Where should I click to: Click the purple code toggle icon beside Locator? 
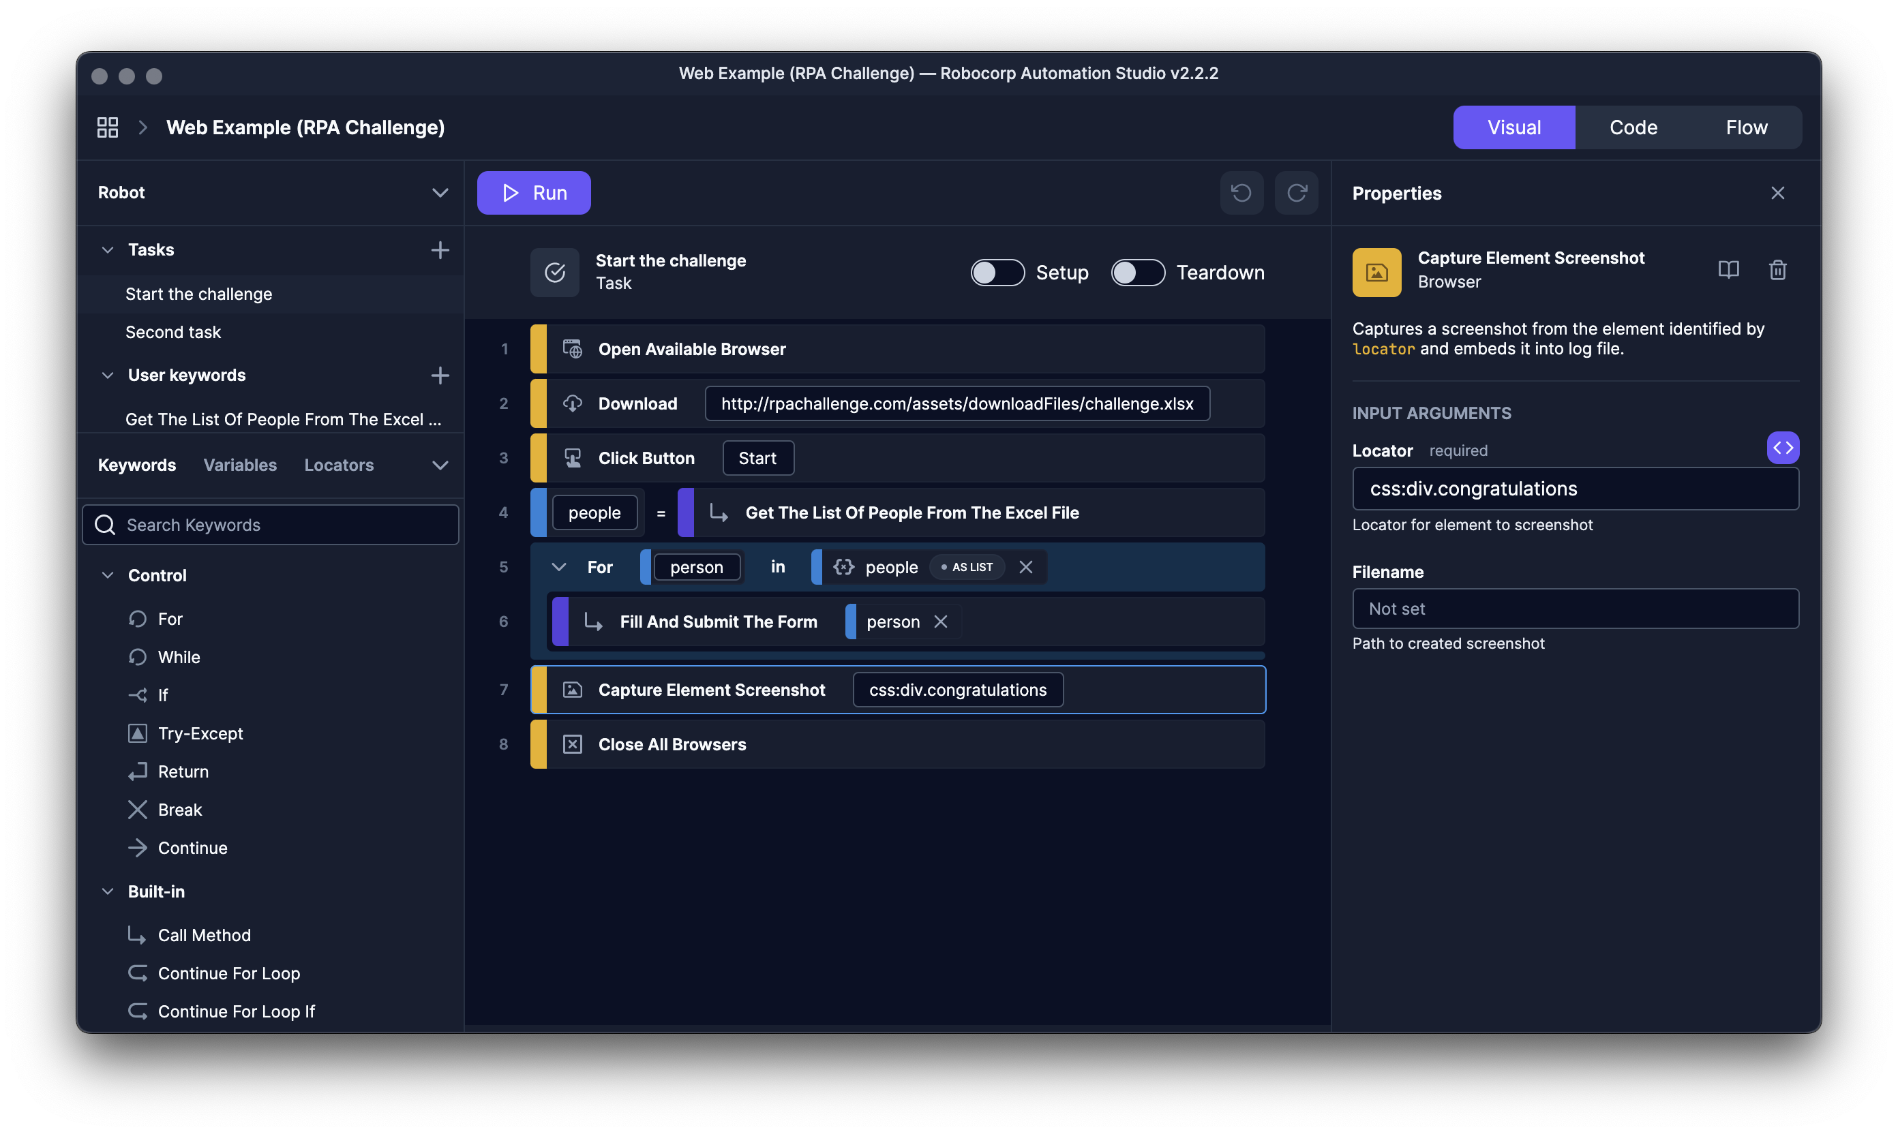point(1782,448)
